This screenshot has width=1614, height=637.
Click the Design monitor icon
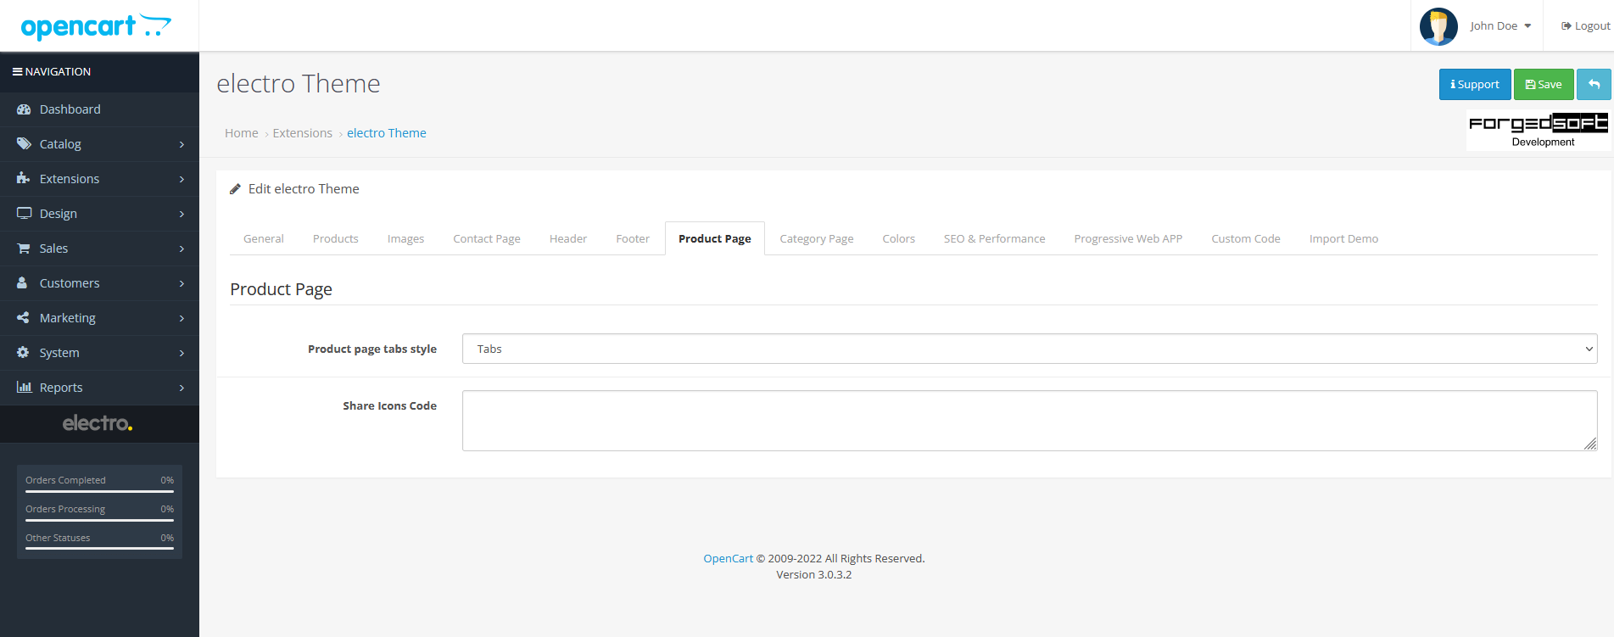pos(24,214)
